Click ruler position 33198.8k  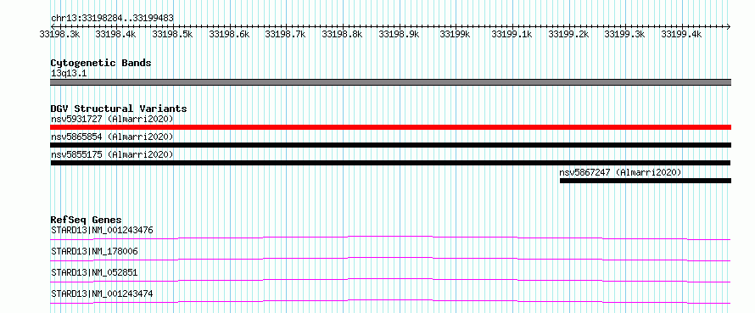[343, 34]
